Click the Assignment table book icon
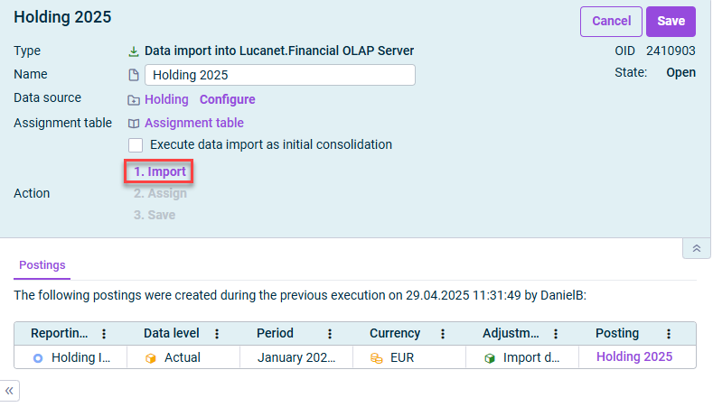Viewport: 713px width, 407px height. click(134, 124)
